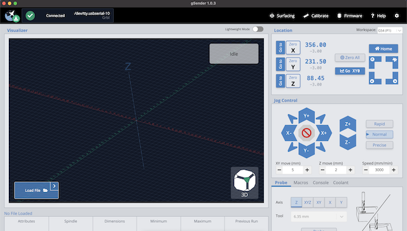
Task: Switch to the Macros tab
Action: point(301,183)
